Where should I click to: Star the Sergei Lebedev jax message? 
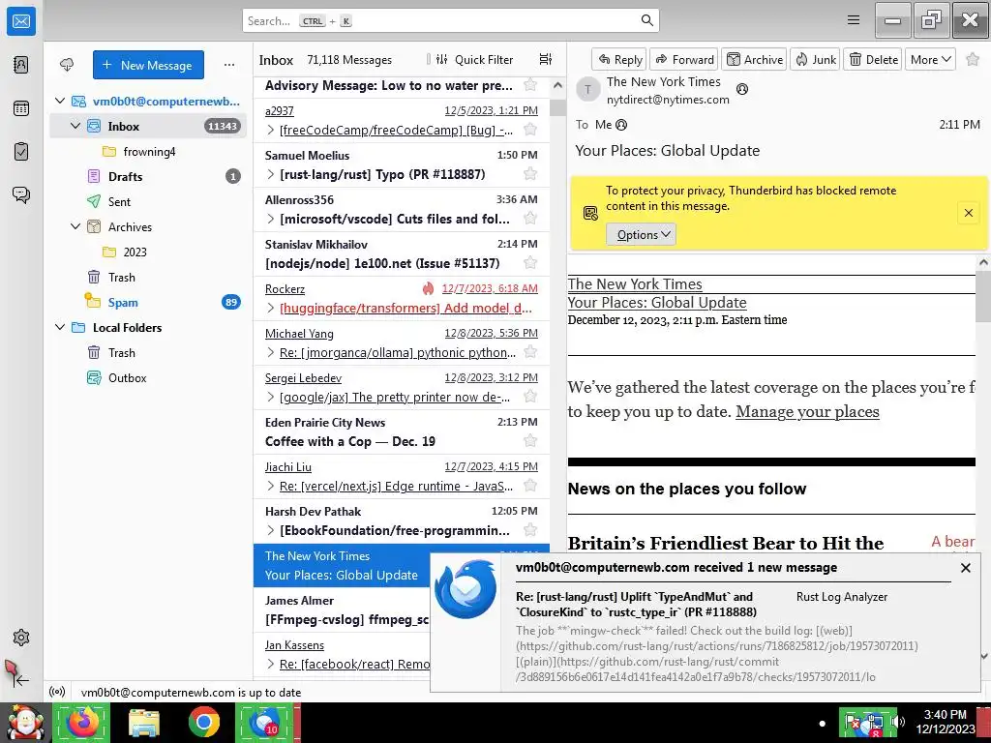pos(530,397)
